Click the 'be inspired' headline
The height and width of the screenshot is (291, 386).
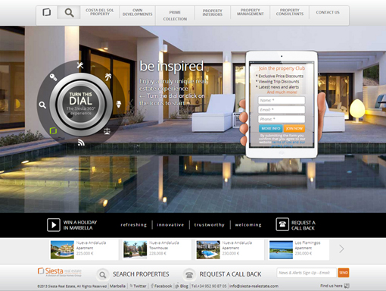[172, 67]
